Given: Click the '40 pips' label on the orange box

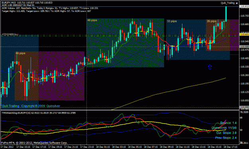Looking at the screenshot, I should point(20,53).
